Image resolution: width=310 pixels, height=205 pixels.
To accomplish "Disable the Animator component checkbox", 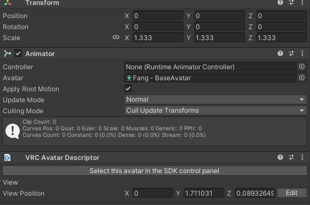I will (x=18, y=53).
